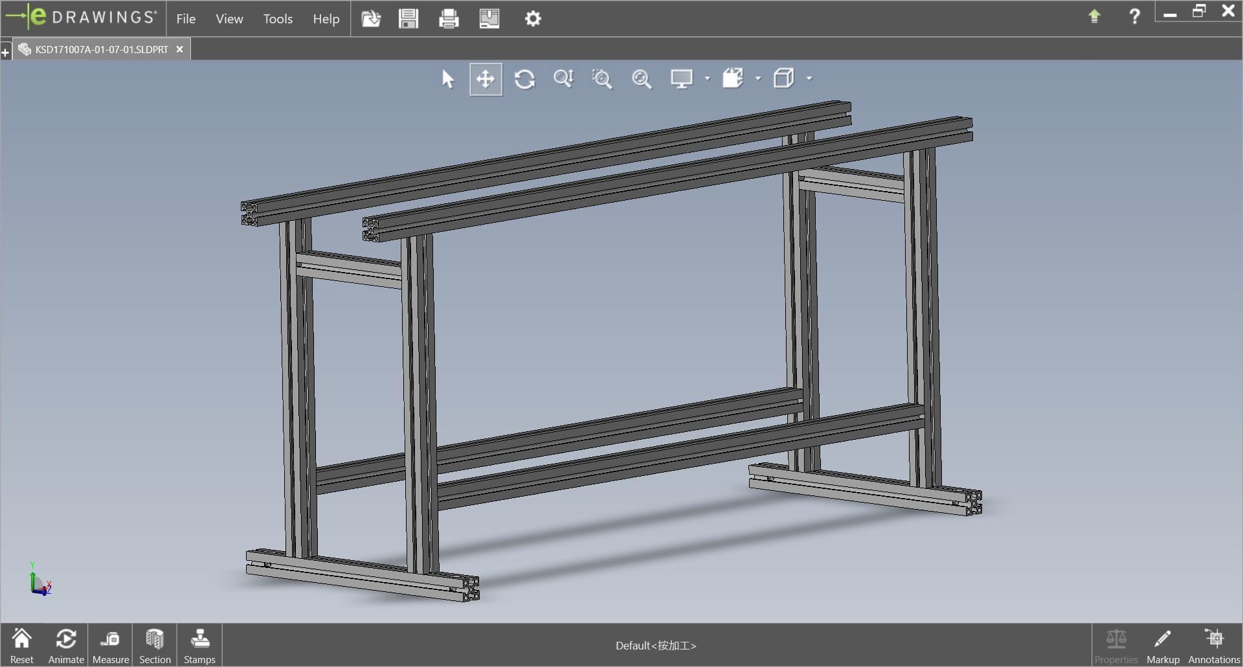
Task: Expand the display style dropdown arrow
Action: pos(707,79)
